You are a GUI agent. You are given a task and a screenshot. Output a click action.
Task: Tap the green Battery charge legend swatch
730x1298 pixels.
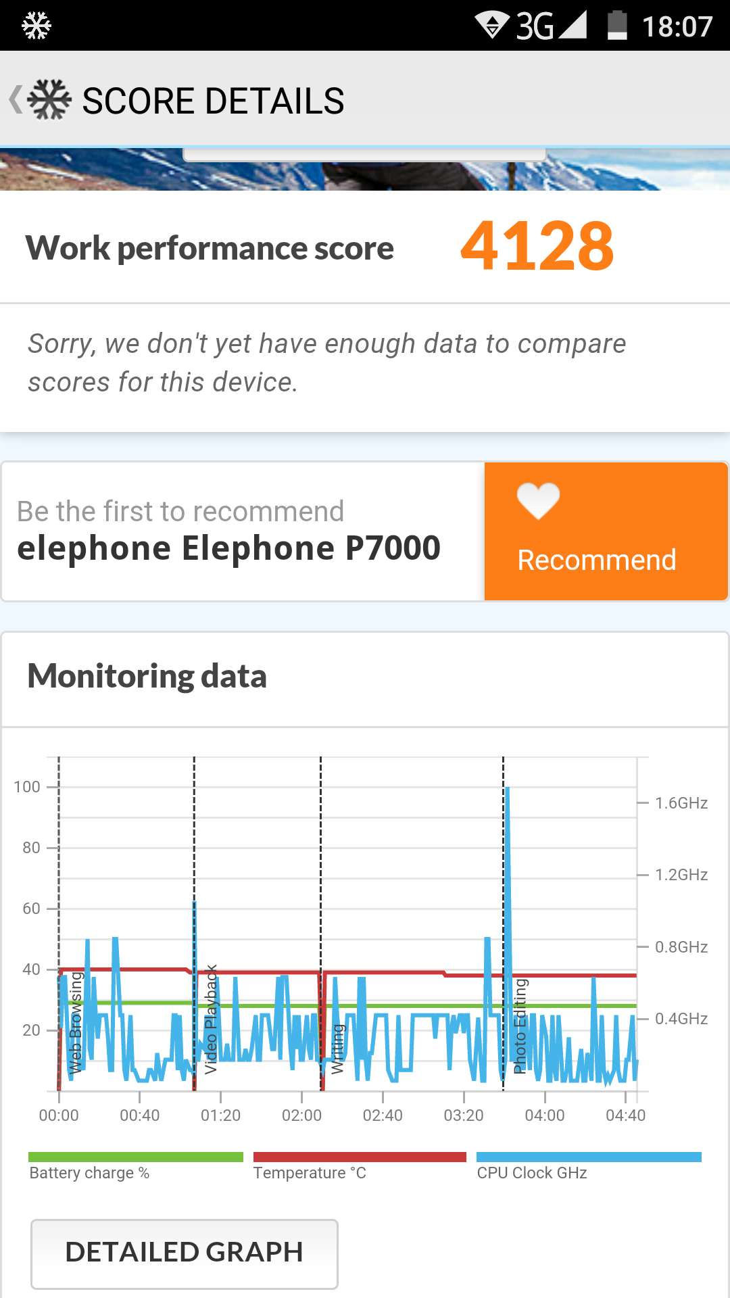click(135, 1157)
